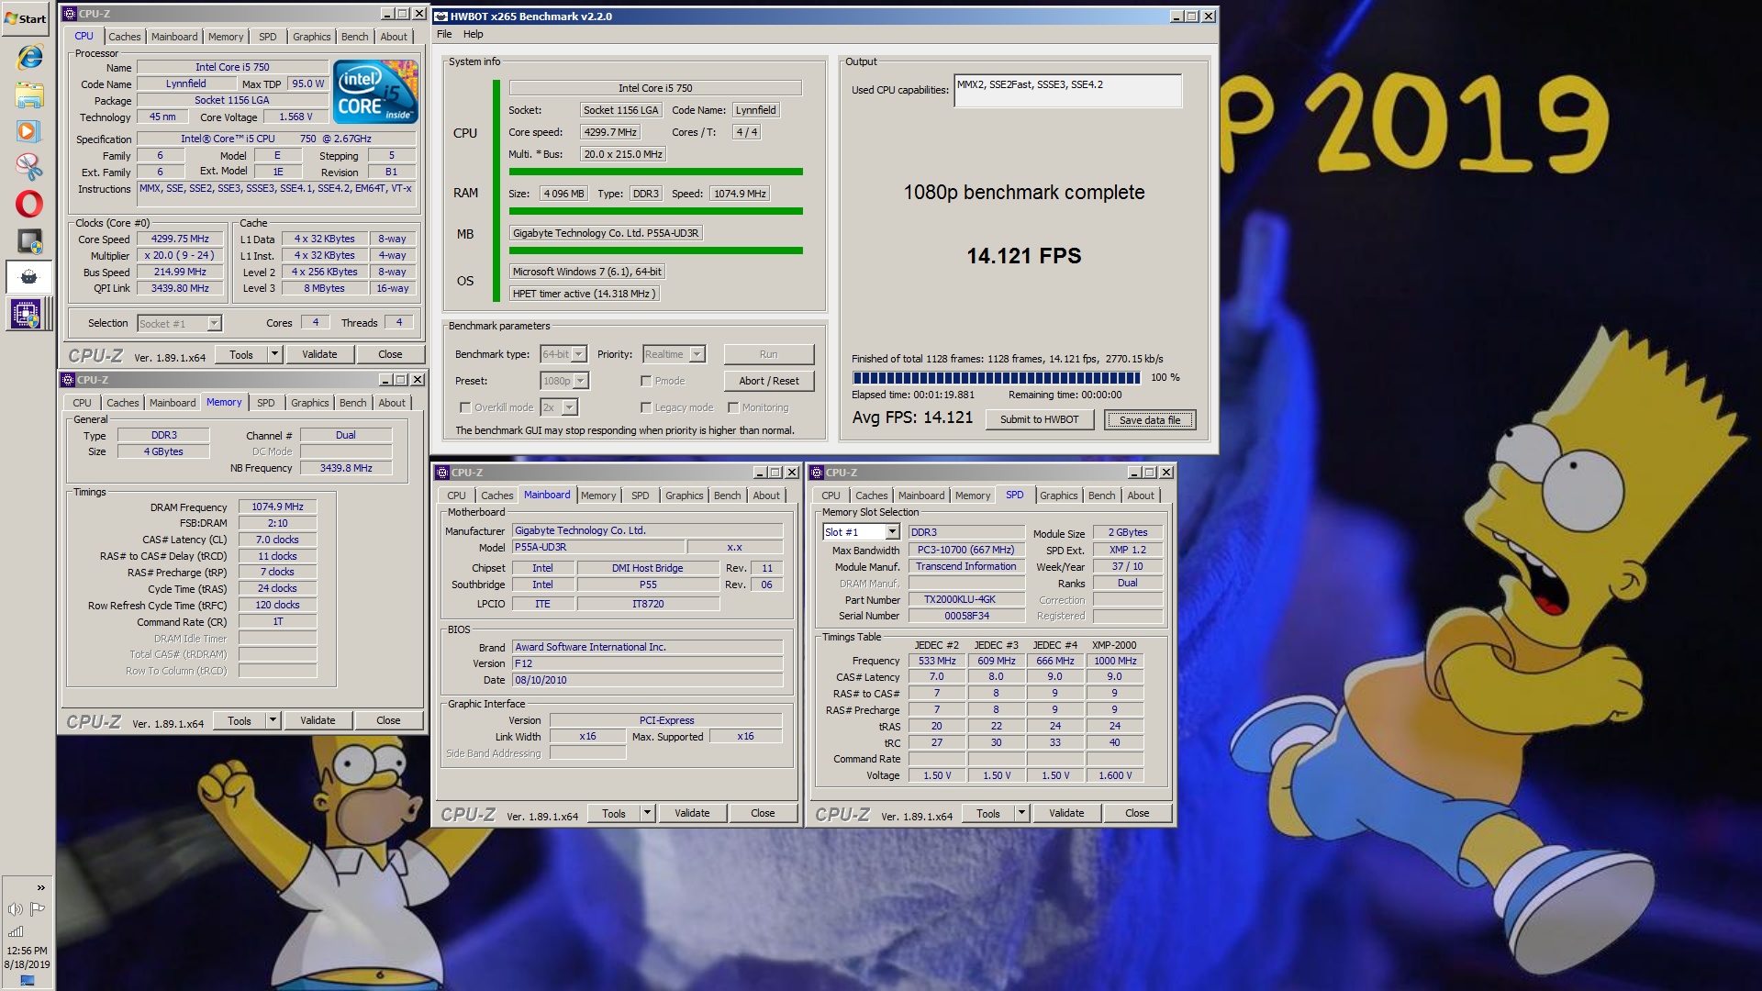Image resolution: width=1762 pixels, height=991 pixels.
Task: Open the Overkill 2x multiplier dropdown
Action: point(558,407)
